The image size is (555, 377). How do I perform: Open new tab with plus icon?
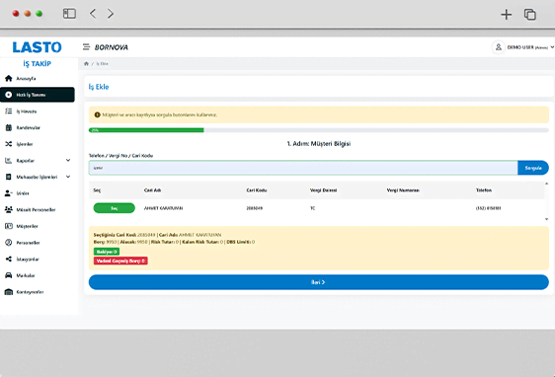click(x=507, y=14)
